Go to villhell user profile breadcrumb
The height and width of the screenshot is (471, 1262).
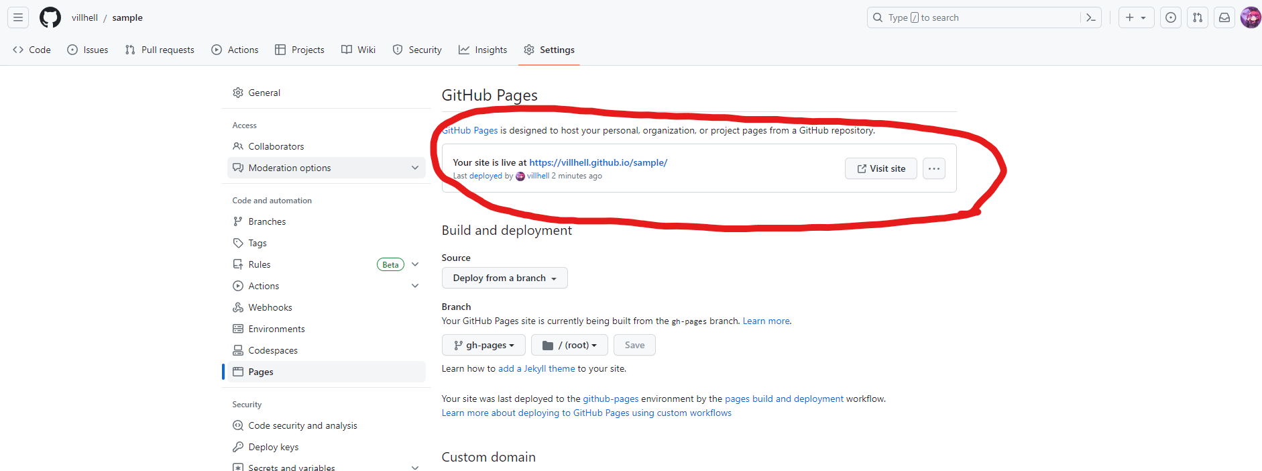tap(84, 17)
